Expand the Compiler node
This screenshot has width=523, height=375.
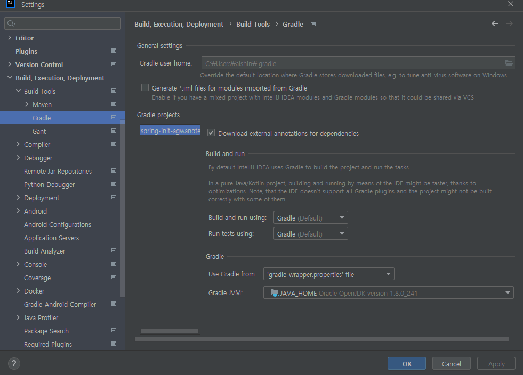[x=18, y=144]
